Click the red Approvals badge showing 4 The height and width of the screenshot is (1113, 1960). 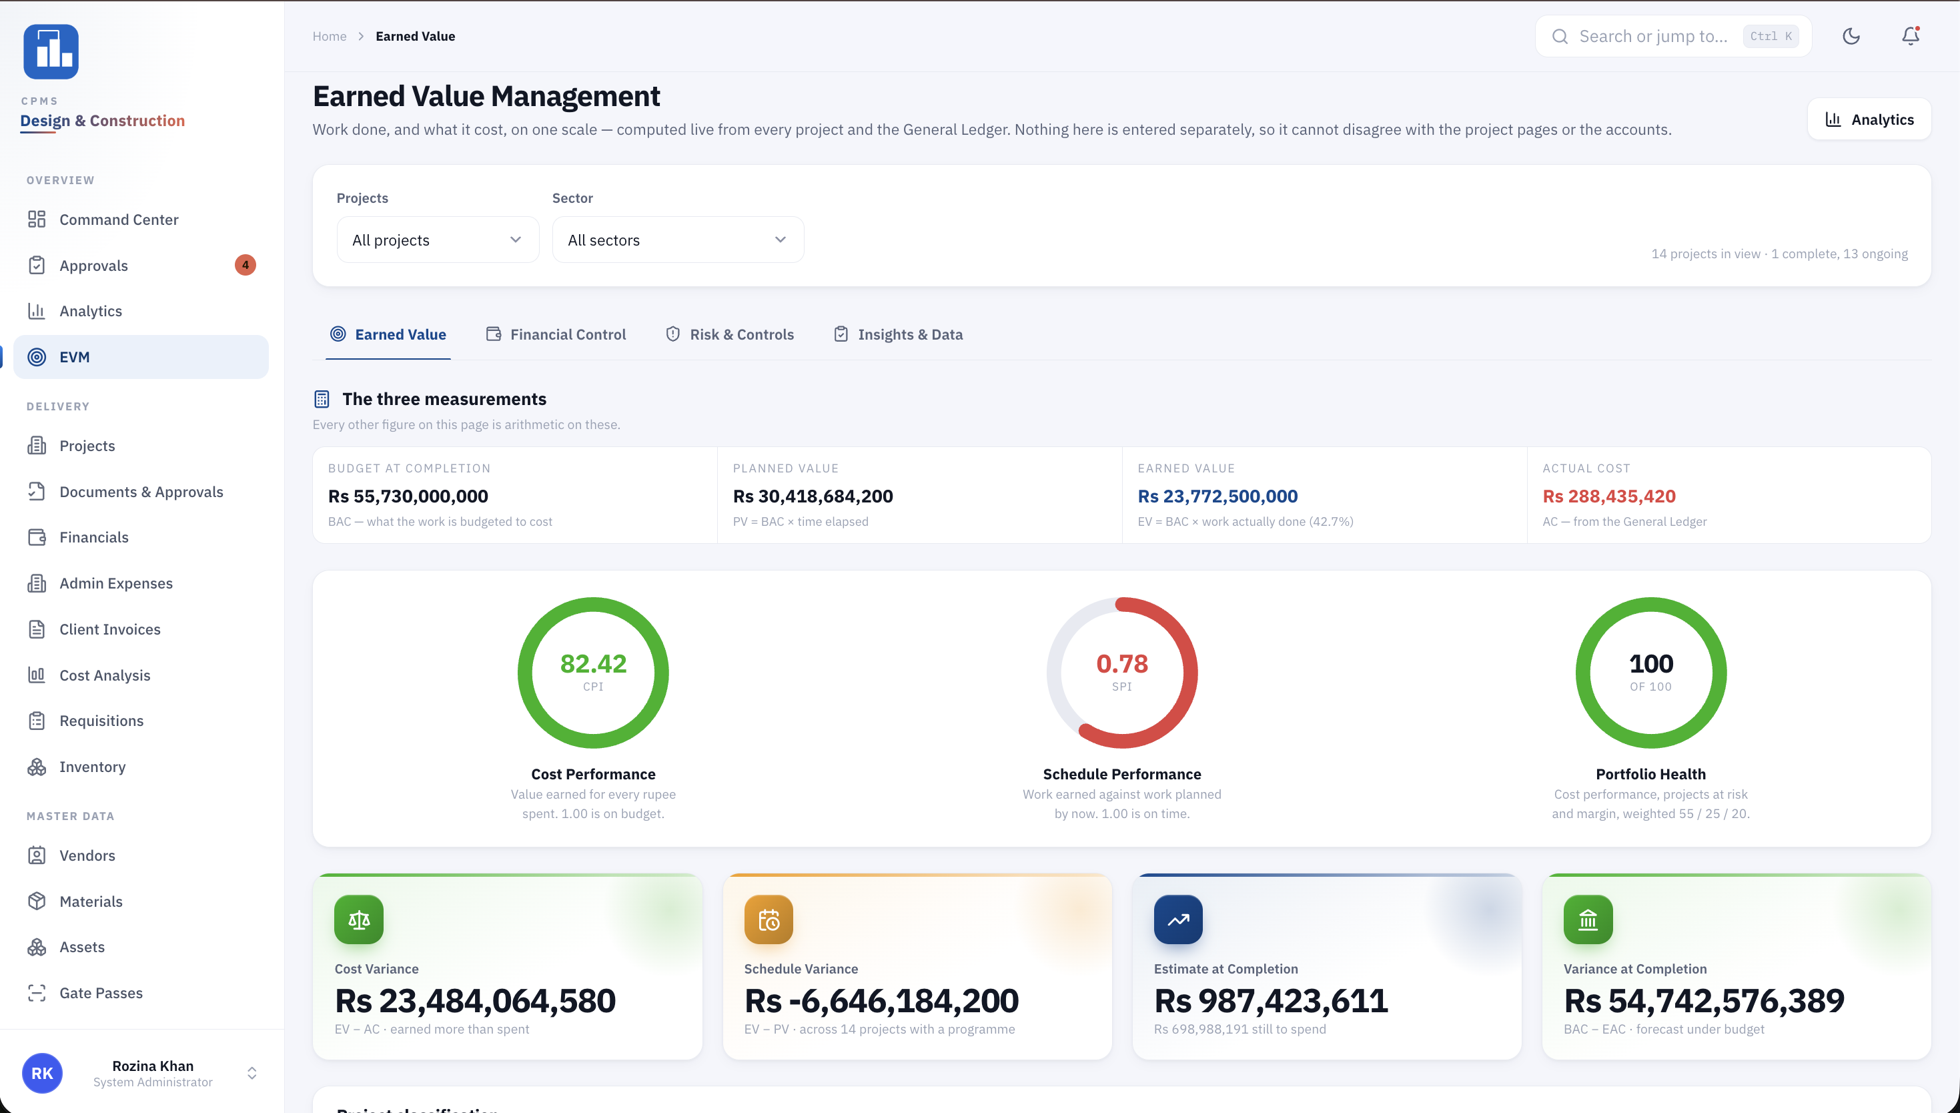coord(246,266)
